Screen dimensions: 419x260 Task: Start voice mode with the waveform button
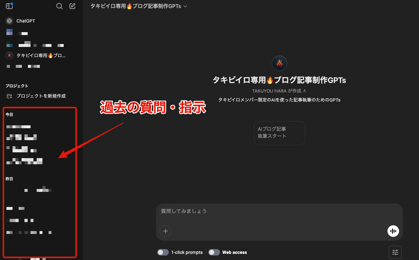pos(393,231)
